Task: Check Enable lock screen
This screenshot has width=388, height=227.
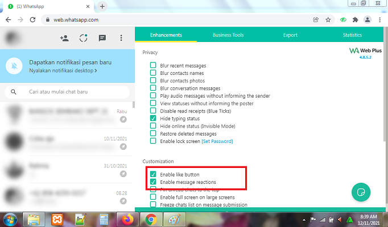Action: (x=153, y=141)
